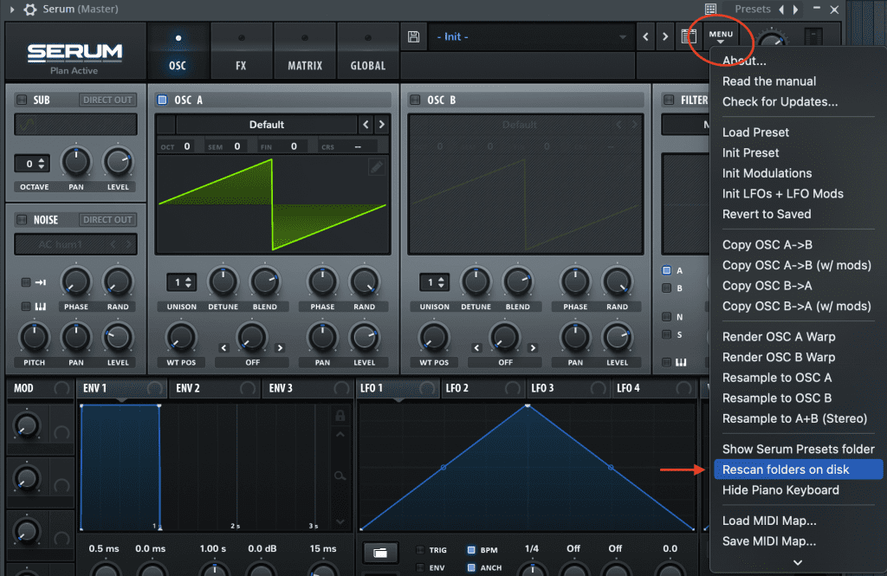Toggle the noise keytrack piano checkbox
Image resolution: width=887 pixels, height=576 pixels.
coord(26,306)
